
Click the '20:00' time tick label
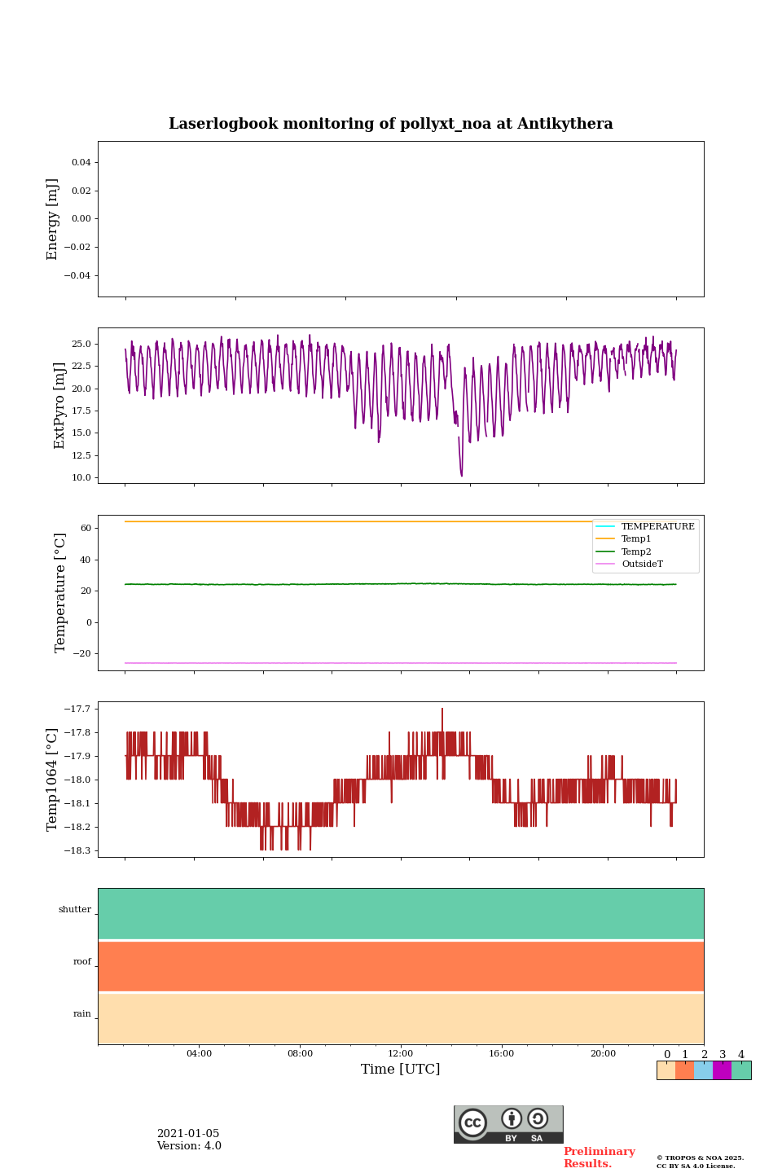click(603, 1053)
